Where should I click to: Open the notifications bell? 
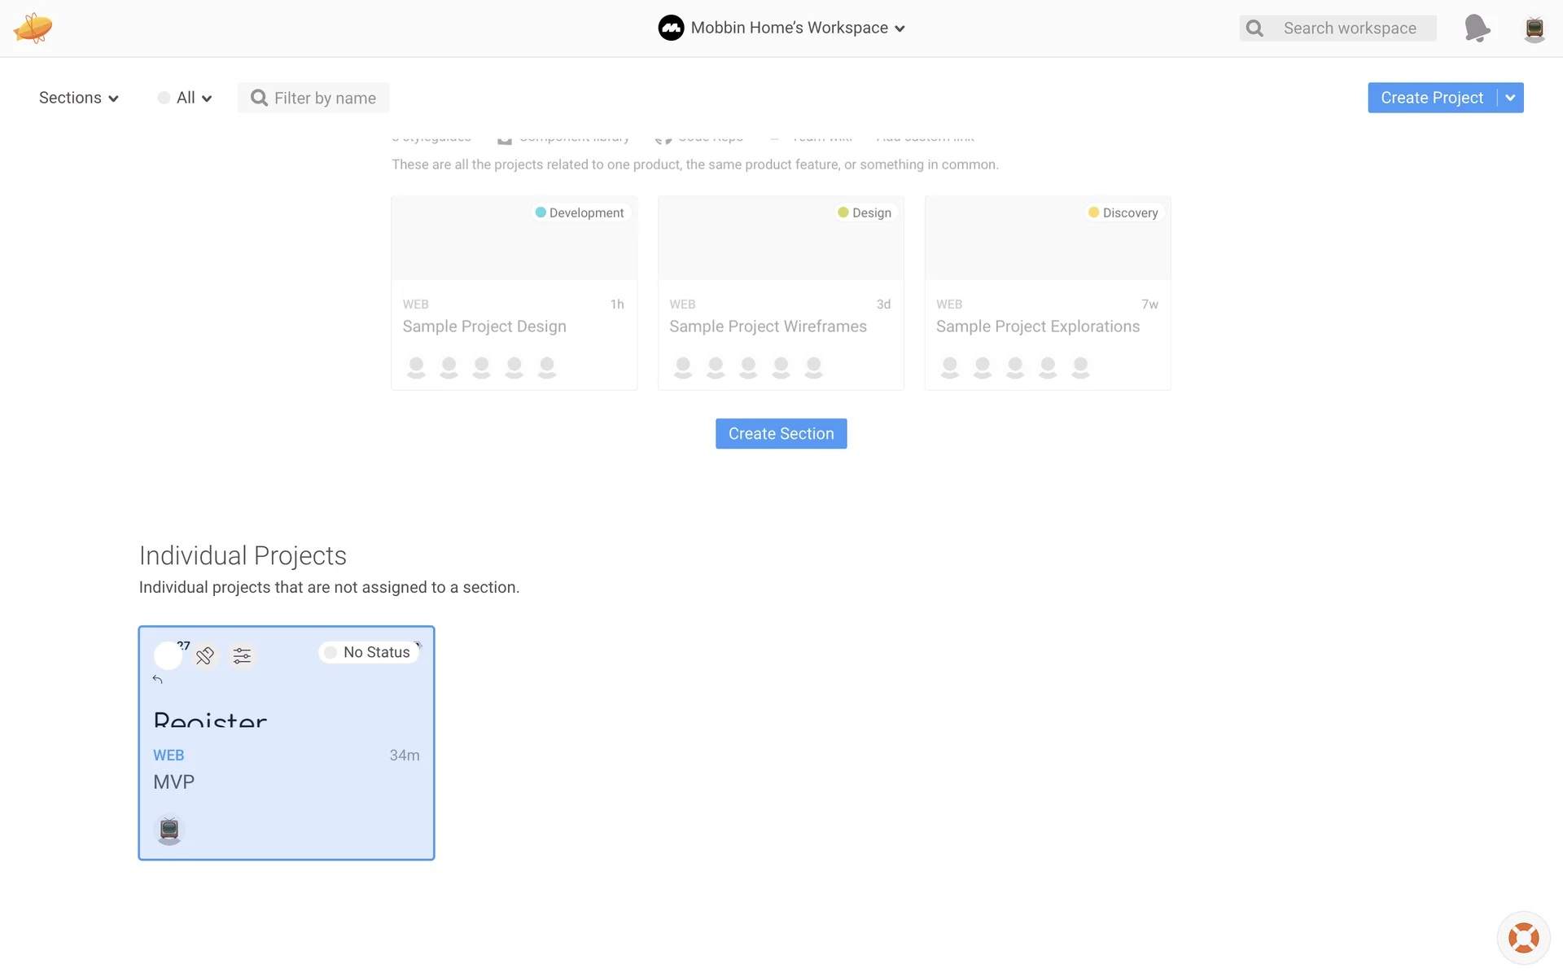1477,28
